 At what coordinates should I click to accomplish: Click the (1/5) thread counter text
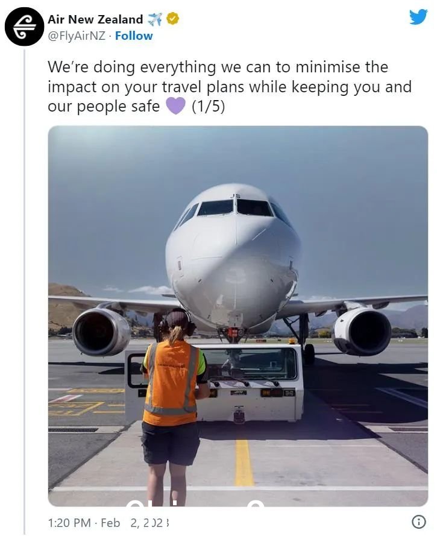pos(209,106)
